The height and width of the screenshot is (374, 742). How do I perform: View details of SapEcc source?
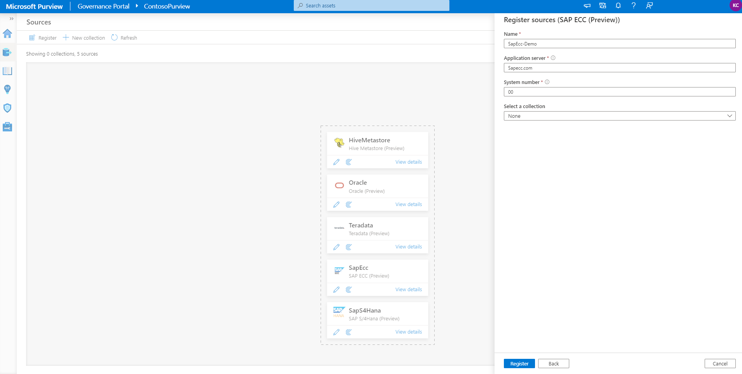tap(409, 290)
